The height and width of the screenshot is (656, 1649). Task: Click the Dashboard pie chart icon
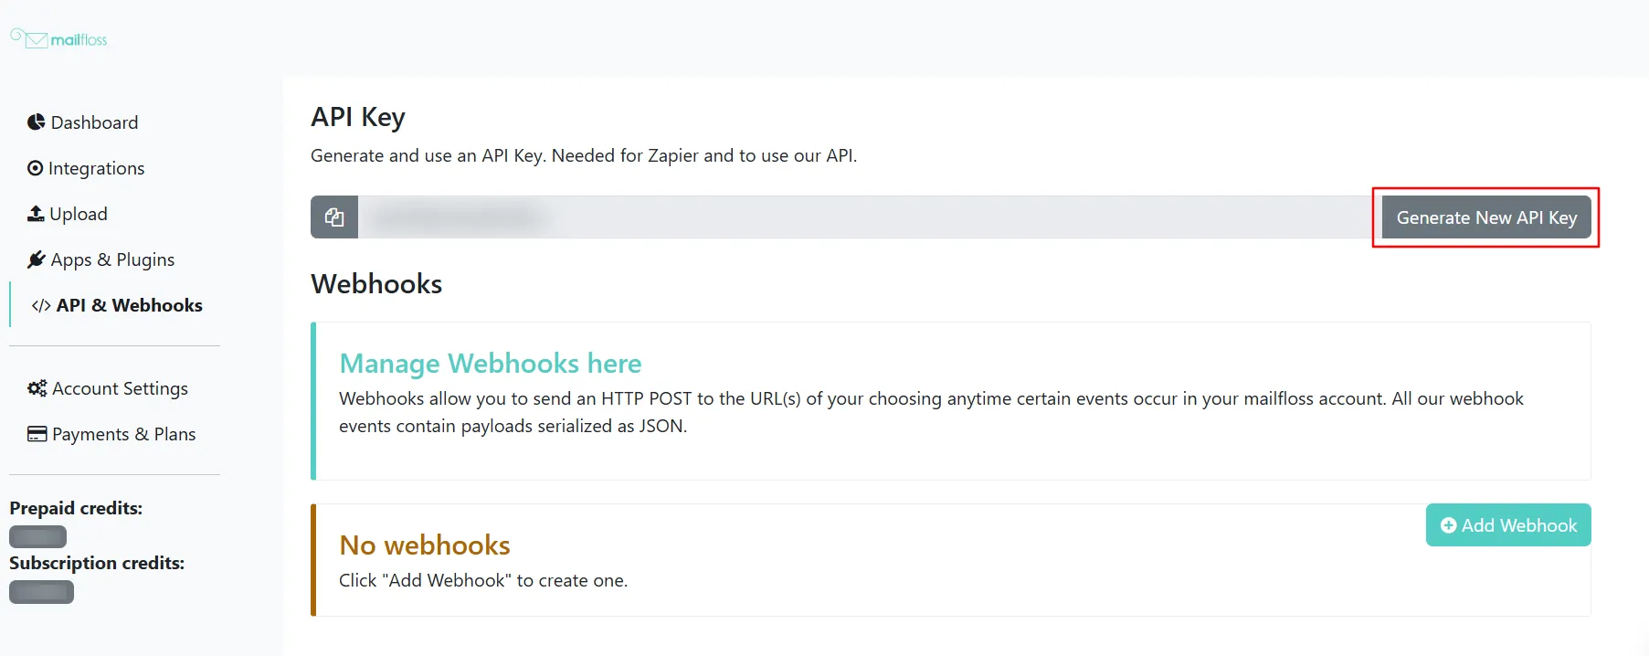[37, 122]
